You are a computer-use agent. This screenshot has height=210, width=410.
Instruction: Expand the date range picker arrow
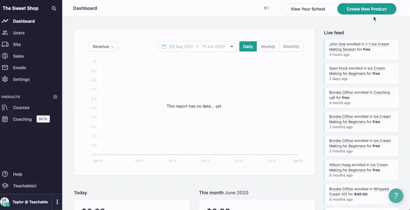click(x=231, y=46)
